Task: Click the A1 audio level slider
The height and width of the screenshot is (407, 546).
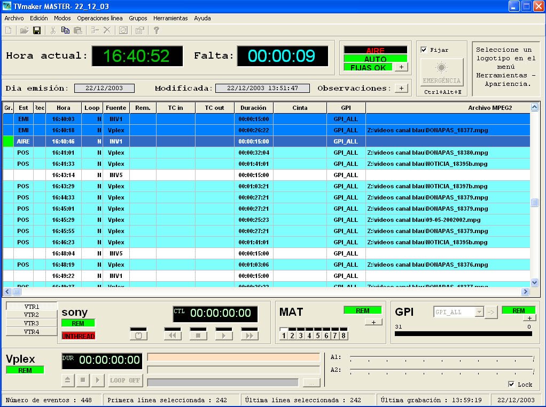Action: pos(441,357)
